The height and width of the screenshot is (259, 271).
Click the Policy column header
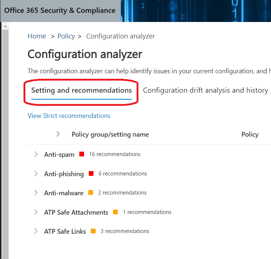click(x=250, y=134)
